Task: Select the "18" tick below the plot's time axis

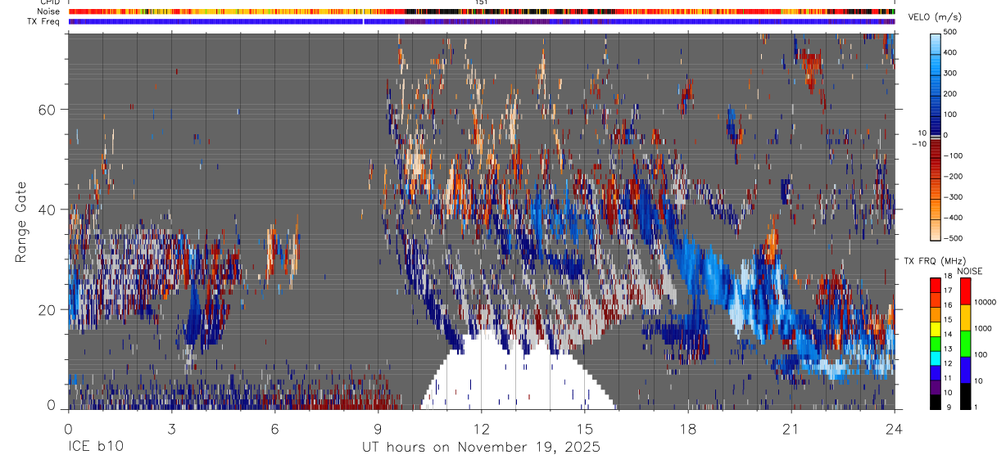Action: click(x=687, y=428)
